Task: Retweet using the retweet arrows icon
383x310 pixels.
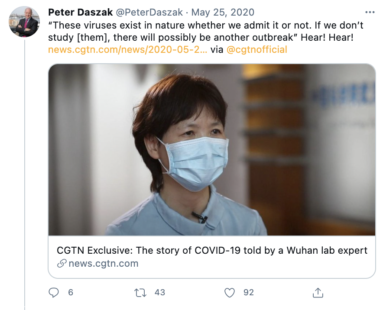Action: point(140,293)
